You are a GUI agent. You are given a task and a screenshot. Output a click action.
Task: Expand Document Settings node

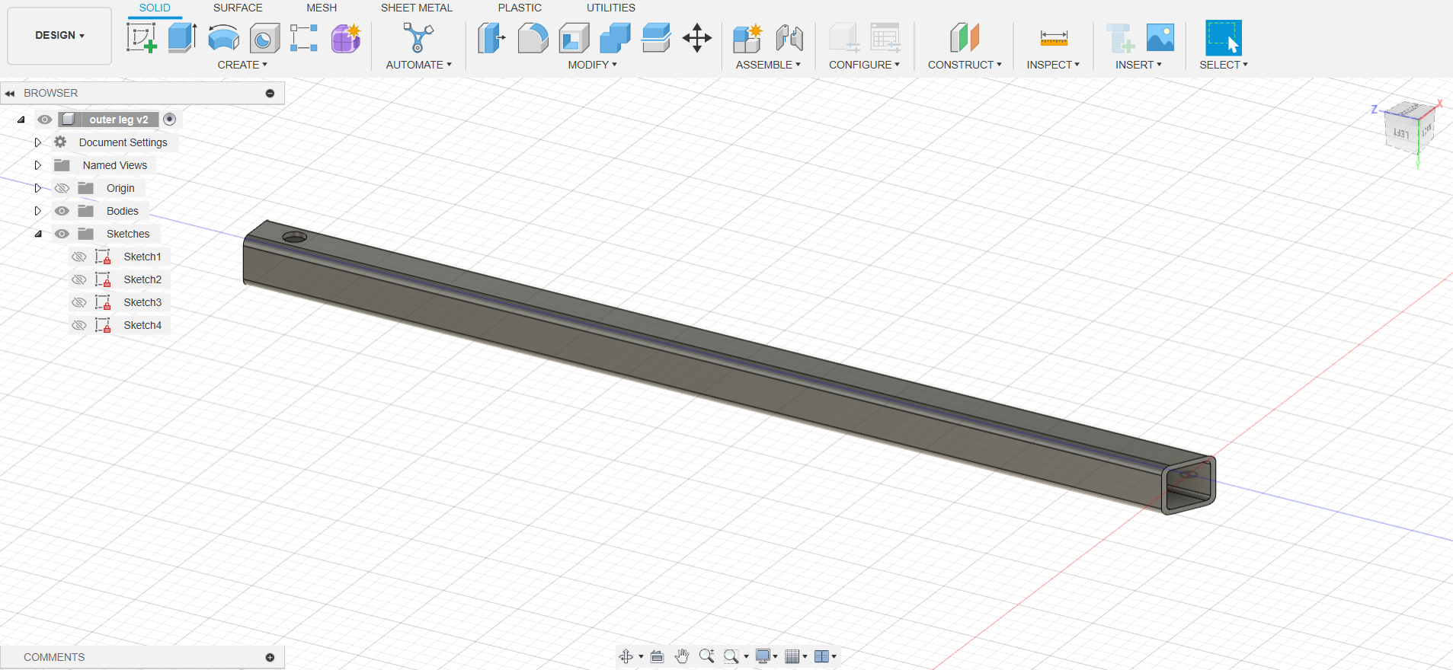tap(37, 142)
